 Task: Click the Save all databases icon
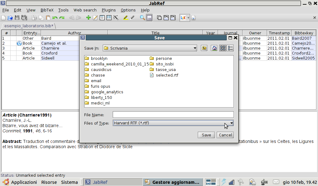coord(24,18)
